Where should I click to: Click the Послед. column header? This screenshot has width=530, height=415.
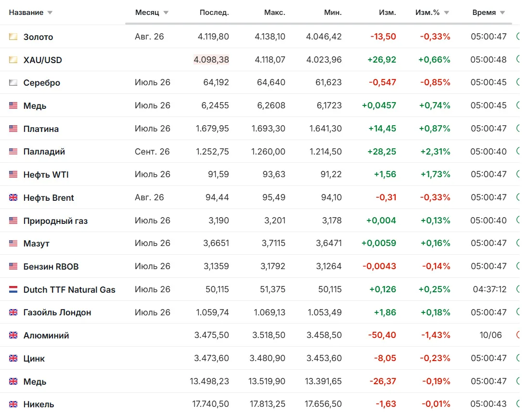pyautogui.click(x=214, y=13)
